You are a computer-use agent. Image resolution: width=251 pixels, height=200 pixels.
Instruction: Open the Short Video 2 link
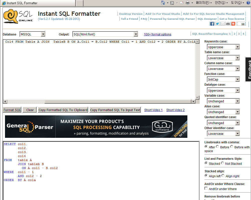tap(175, 110)
